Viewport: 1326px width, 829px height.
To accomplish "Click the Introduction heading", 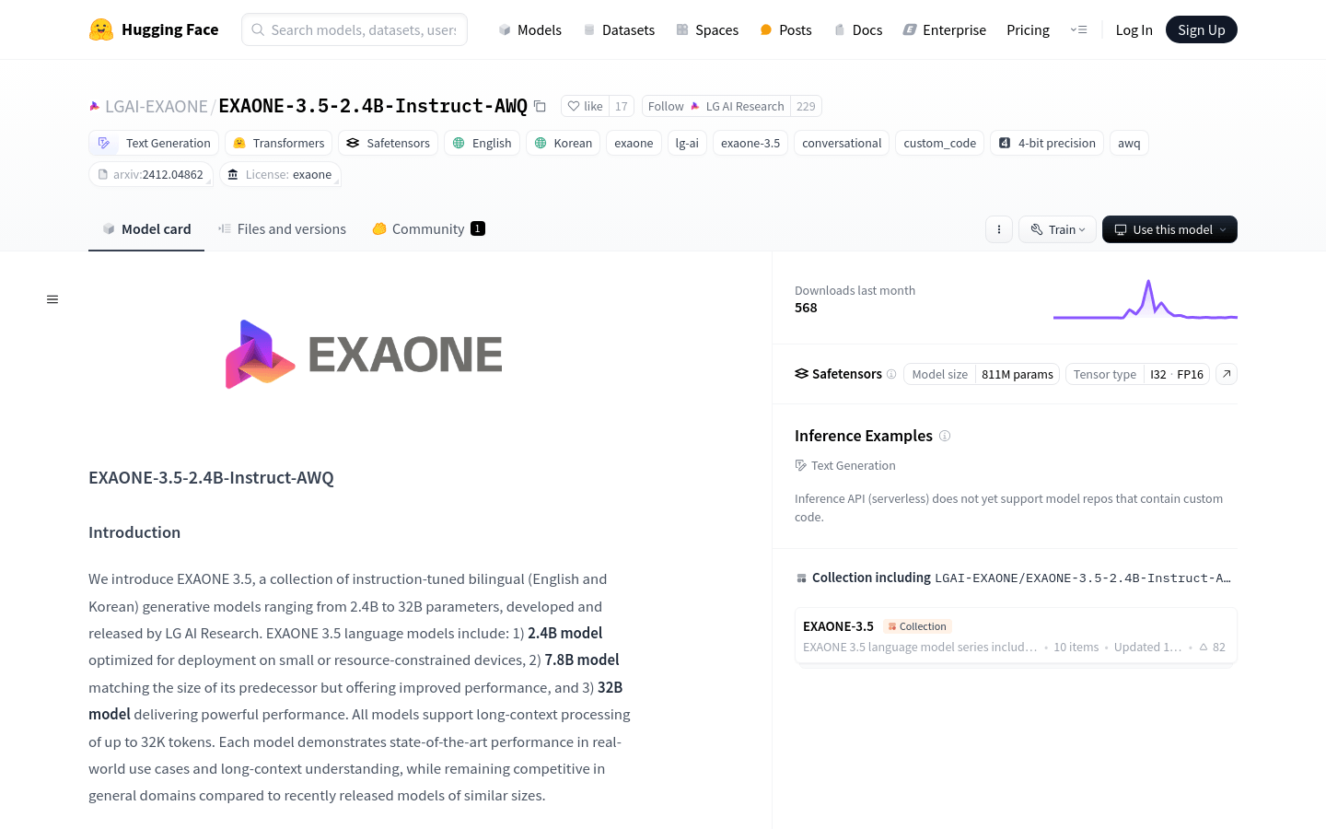I will (134, 532).
